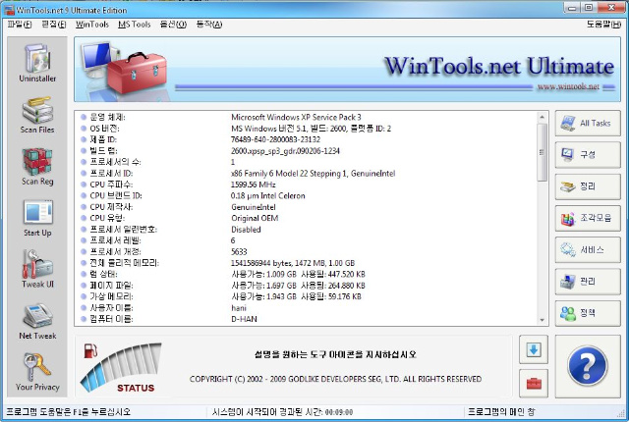The image size is (629, 422).
Task: Click the STATUS gauge meter
Action: coord(120,368)
